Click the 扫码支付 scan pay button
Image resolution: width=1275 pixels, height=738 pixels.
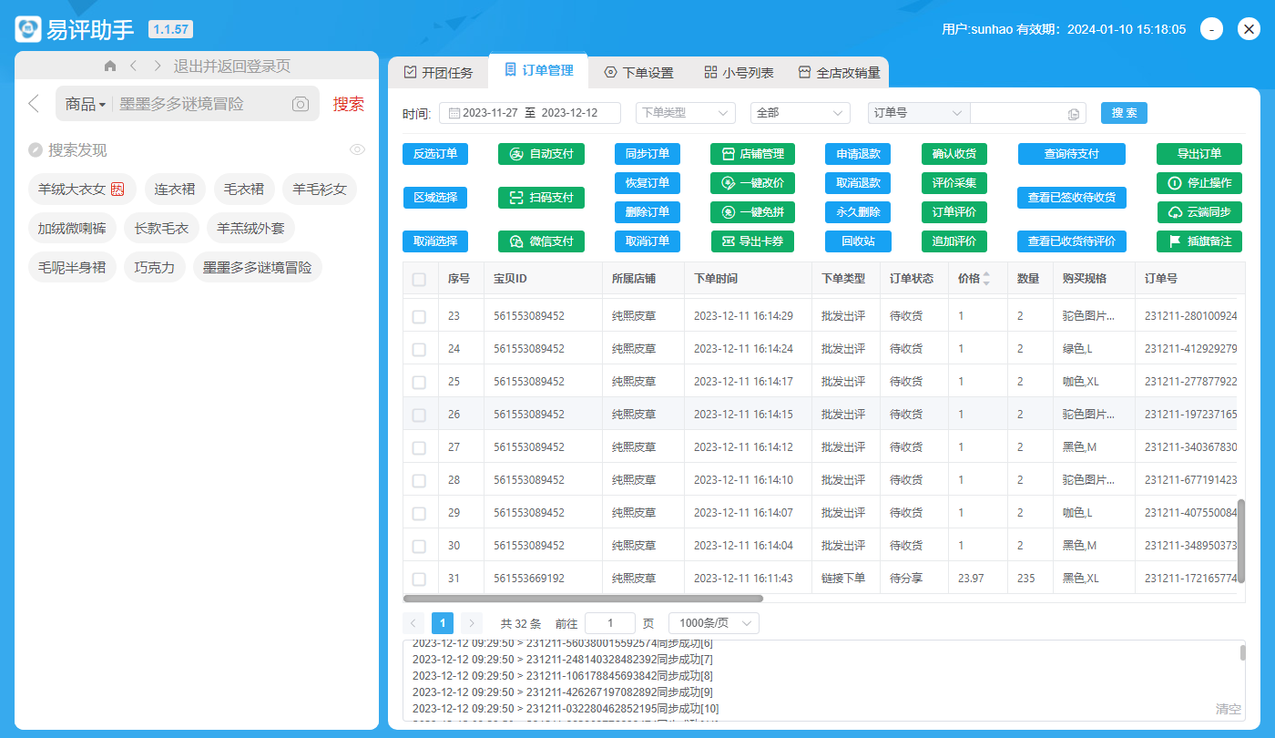[541, 197]
